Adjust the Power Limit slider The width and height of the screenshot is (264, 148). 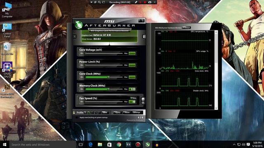click(x=104, y=65)
